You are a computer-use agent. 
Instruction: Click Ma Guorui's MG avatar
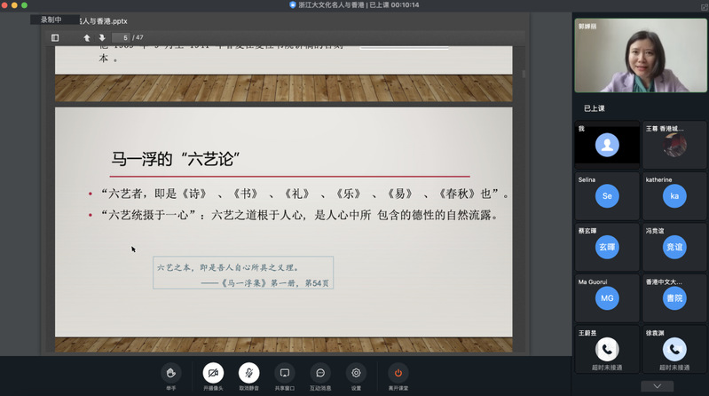(x=607, y=298)
